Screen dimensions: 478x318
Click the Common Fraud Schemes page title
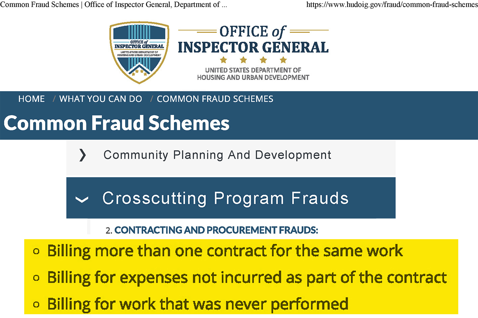point(117,123)
